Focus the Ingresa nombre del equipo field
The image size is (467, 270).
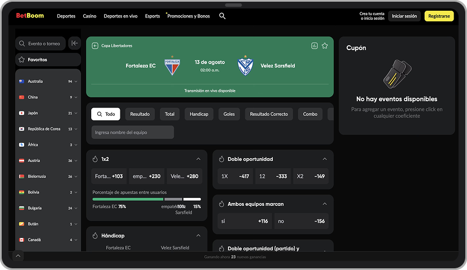(x=133, y=132)
